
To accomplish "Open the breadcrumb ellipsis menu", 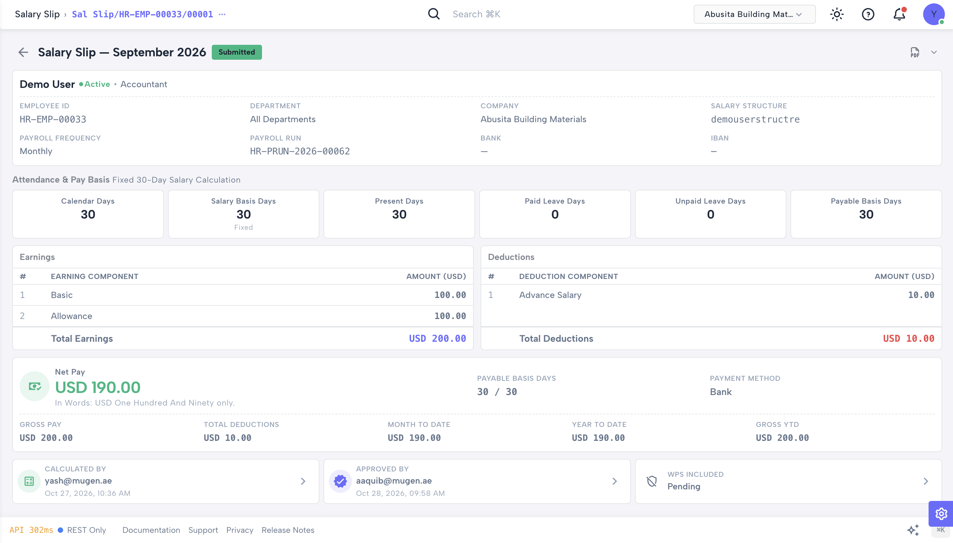I will [222, 14].
